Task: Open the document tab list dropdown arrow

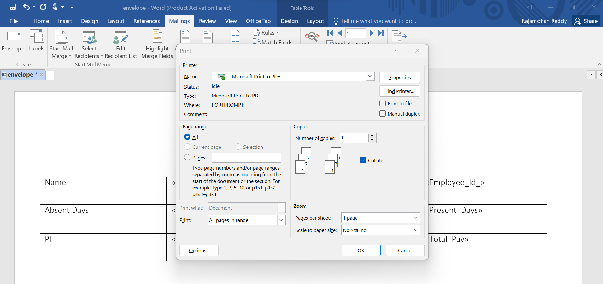Action: 591,74
